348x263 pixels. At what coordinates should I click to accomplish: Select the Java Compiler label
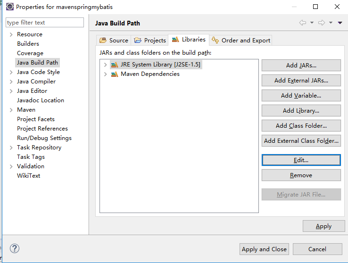[36, 82]
